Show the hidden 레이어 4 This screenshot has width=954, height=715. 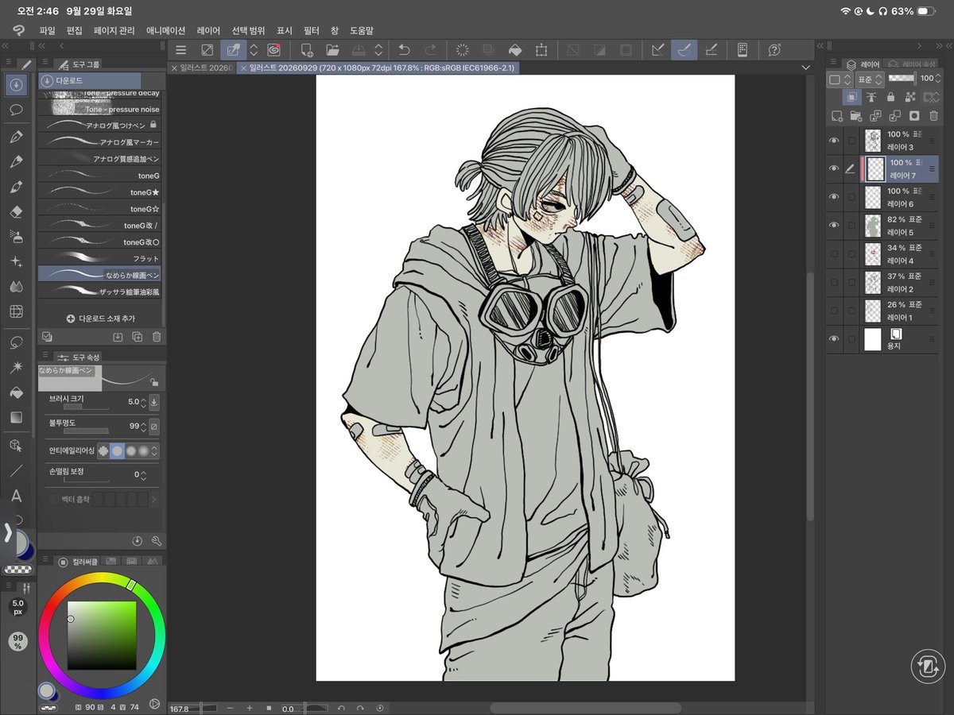pyautogui.click(x=834, y=254)
